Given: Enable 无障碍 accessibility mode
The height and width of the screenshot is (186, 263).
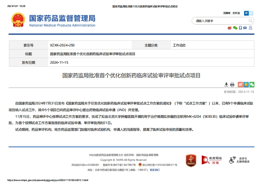Looking at the screenshot, I should pyautogui.click(x=227, y=13).
